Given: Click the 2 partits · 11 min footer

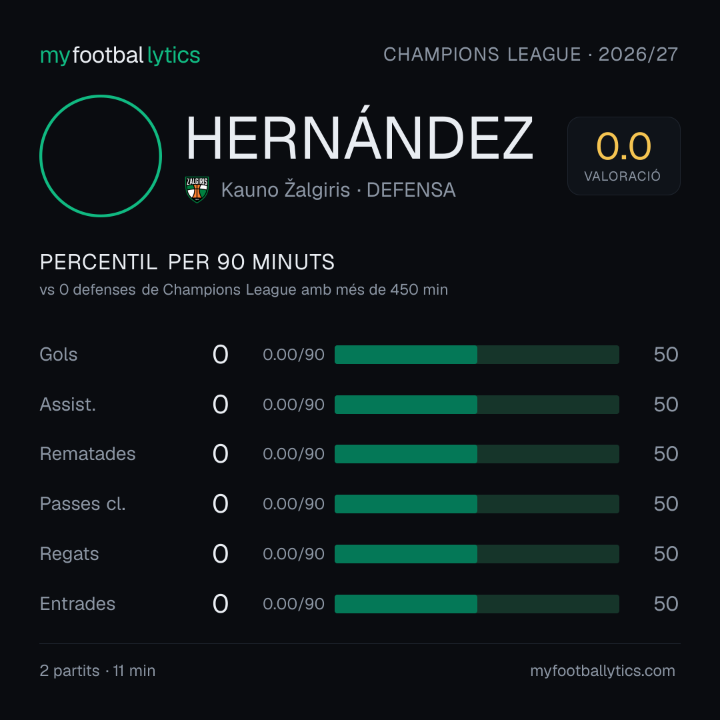Looking at the screenshot, I should pos(97,671).
